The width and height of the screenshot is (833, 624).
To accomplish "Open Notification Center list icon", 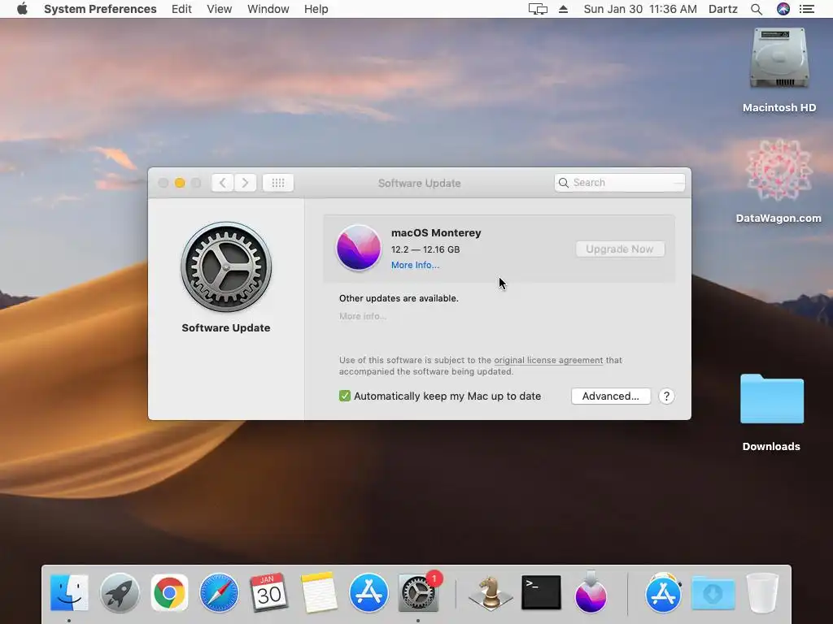I will click(x=807, y=9).
